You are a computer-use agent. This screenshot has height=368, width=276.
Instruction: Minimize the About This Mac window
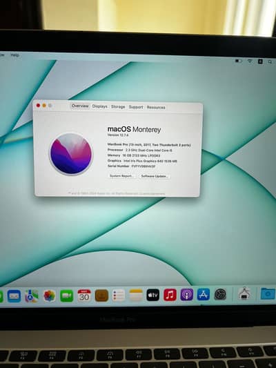tap(44, 106)
